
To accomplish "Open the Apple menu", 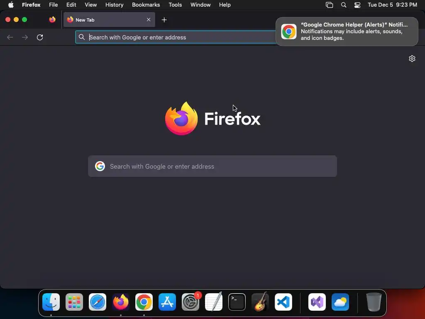I will tap(11, 5).
